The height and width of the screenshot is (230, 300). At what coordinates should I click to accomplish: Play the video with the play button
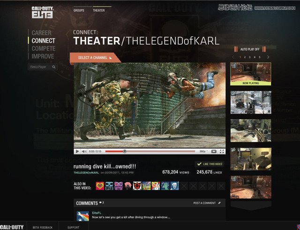(77, 151)
